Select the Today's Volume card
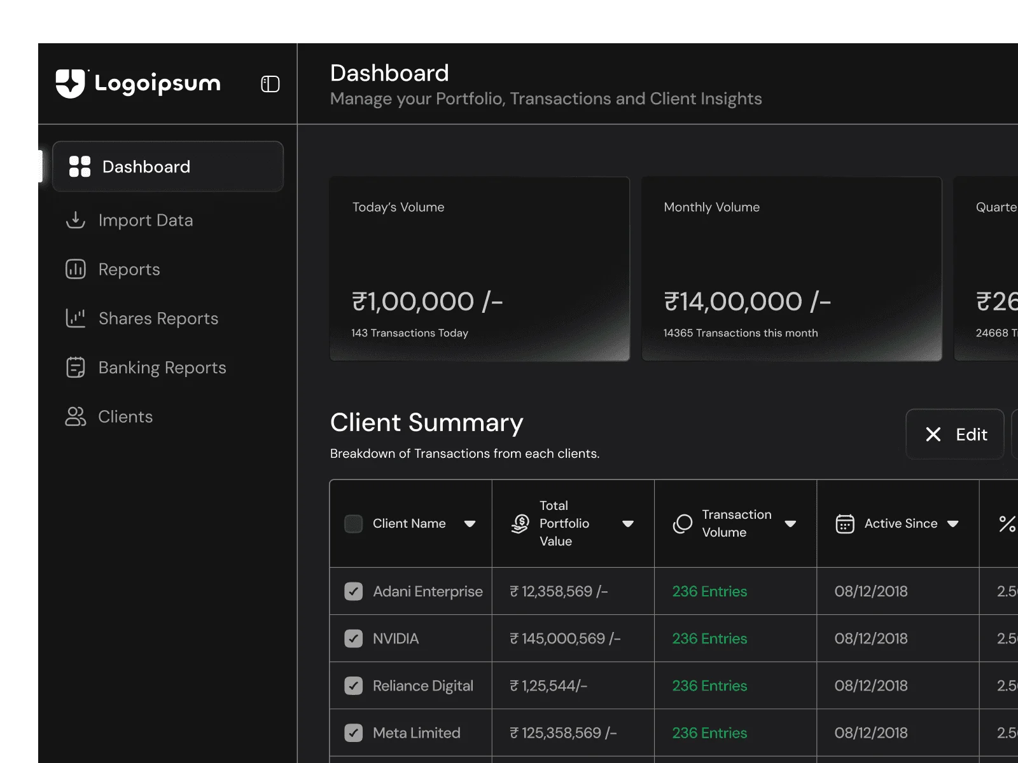1018x763 pixels. pyautogui.click(x=480, y=269)
